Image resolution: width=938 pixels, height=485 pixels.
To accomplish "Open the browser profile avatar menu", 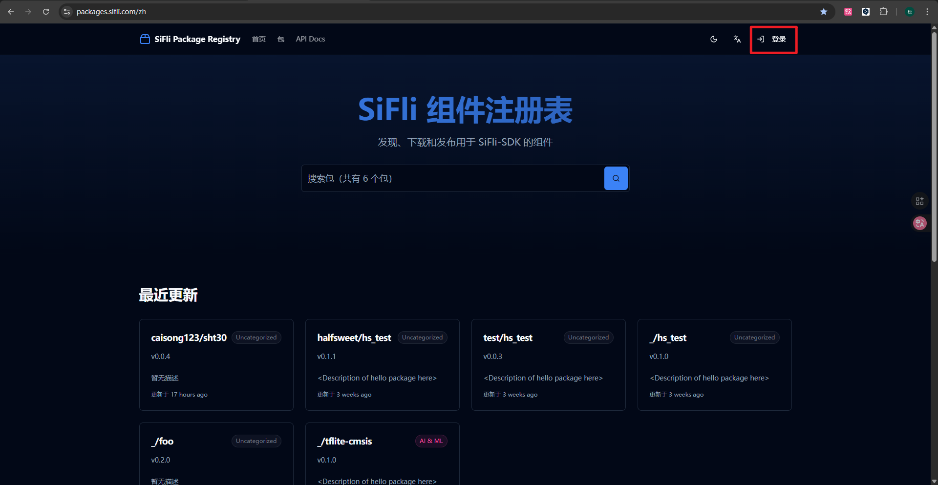I will click(910, 11).
